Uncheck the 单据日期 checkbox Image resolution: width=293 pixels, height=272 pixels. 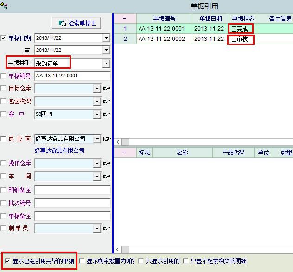[4, 38]
